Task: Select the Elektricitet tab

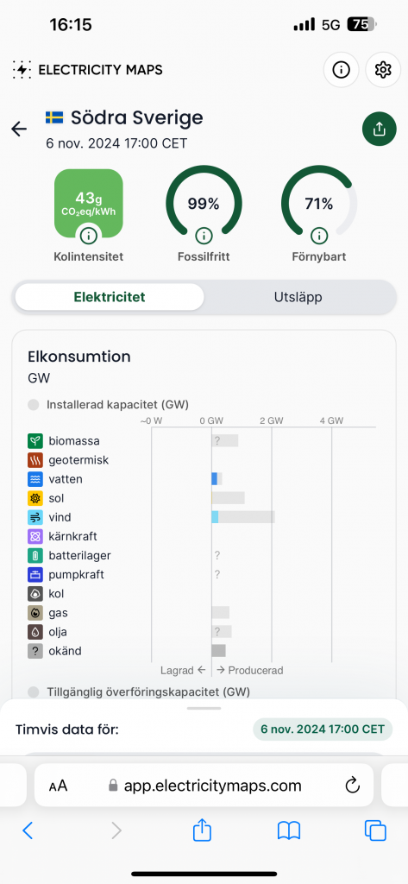Action: [110, 297]
